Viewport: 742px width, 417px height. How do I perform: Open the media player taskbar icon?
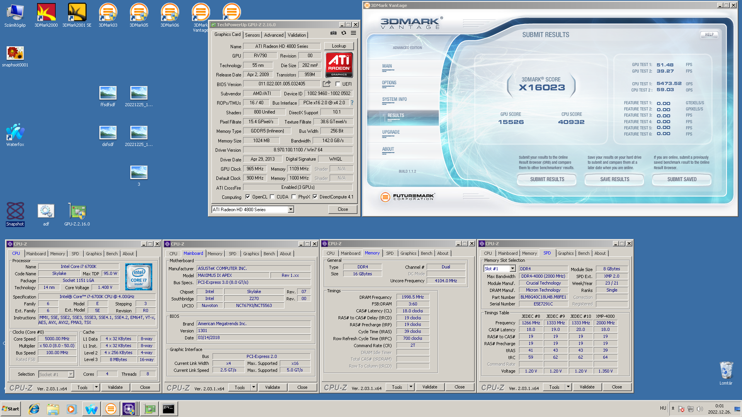pos(71,409)
